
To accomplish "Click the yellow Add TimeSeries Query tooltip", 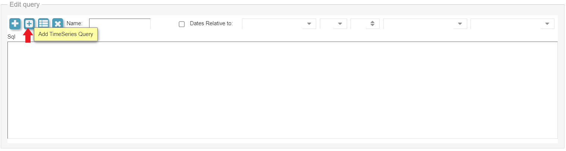I will click(66, 35).
